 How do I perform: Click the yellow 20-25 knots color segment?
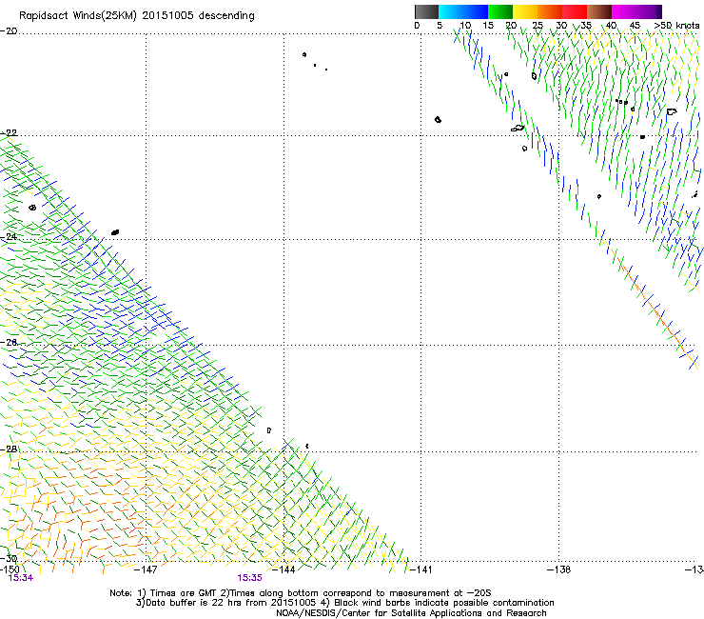(525, 11)
